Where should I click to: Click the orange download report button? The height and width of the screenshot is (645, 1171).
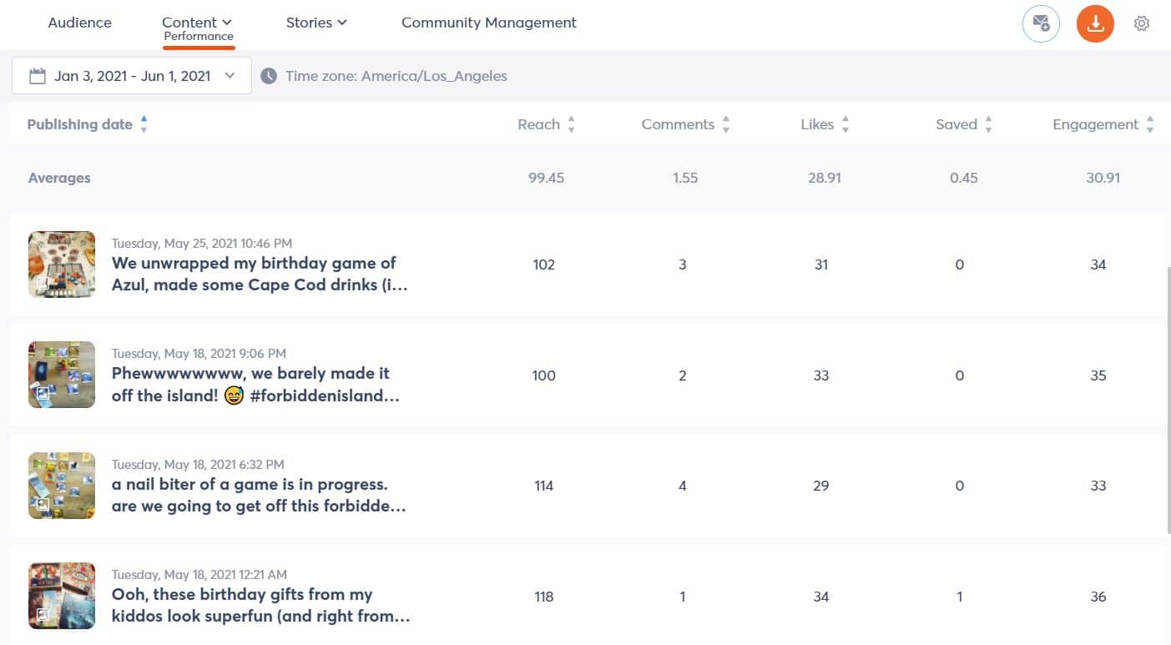1095,24
